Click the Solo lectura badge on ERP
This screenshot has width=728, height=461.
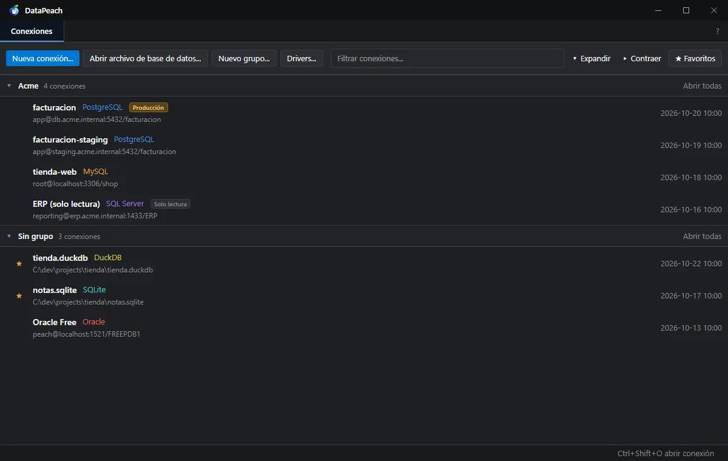tap(170, 204)
